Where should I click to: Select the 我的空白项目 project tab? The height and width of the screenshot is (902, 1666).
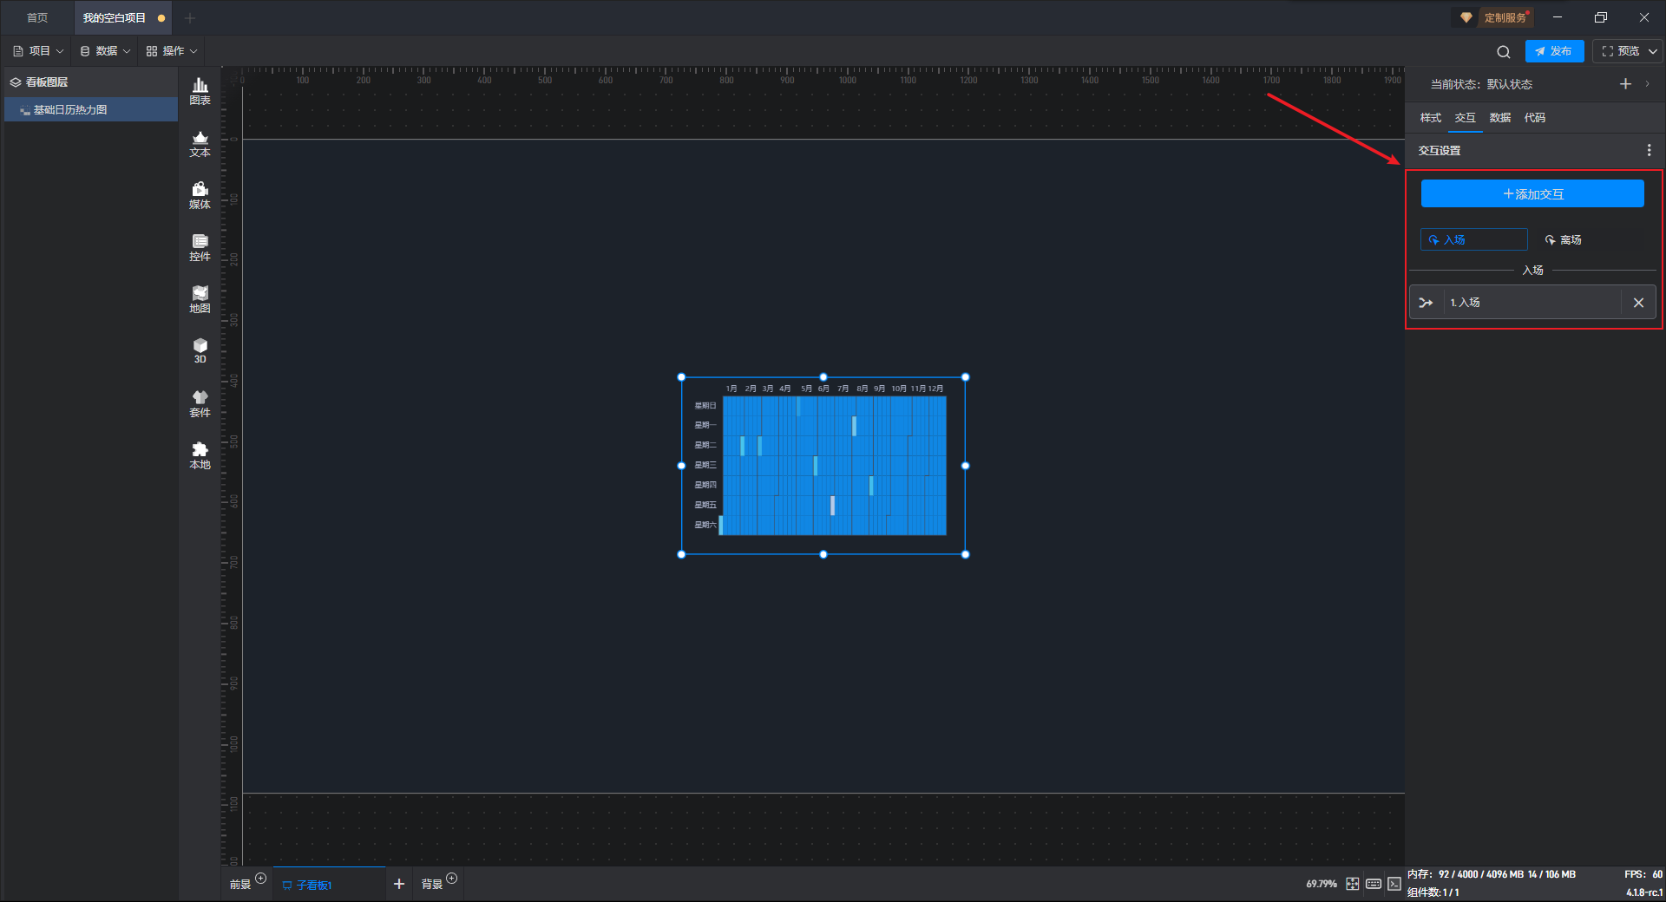[115, 18]
